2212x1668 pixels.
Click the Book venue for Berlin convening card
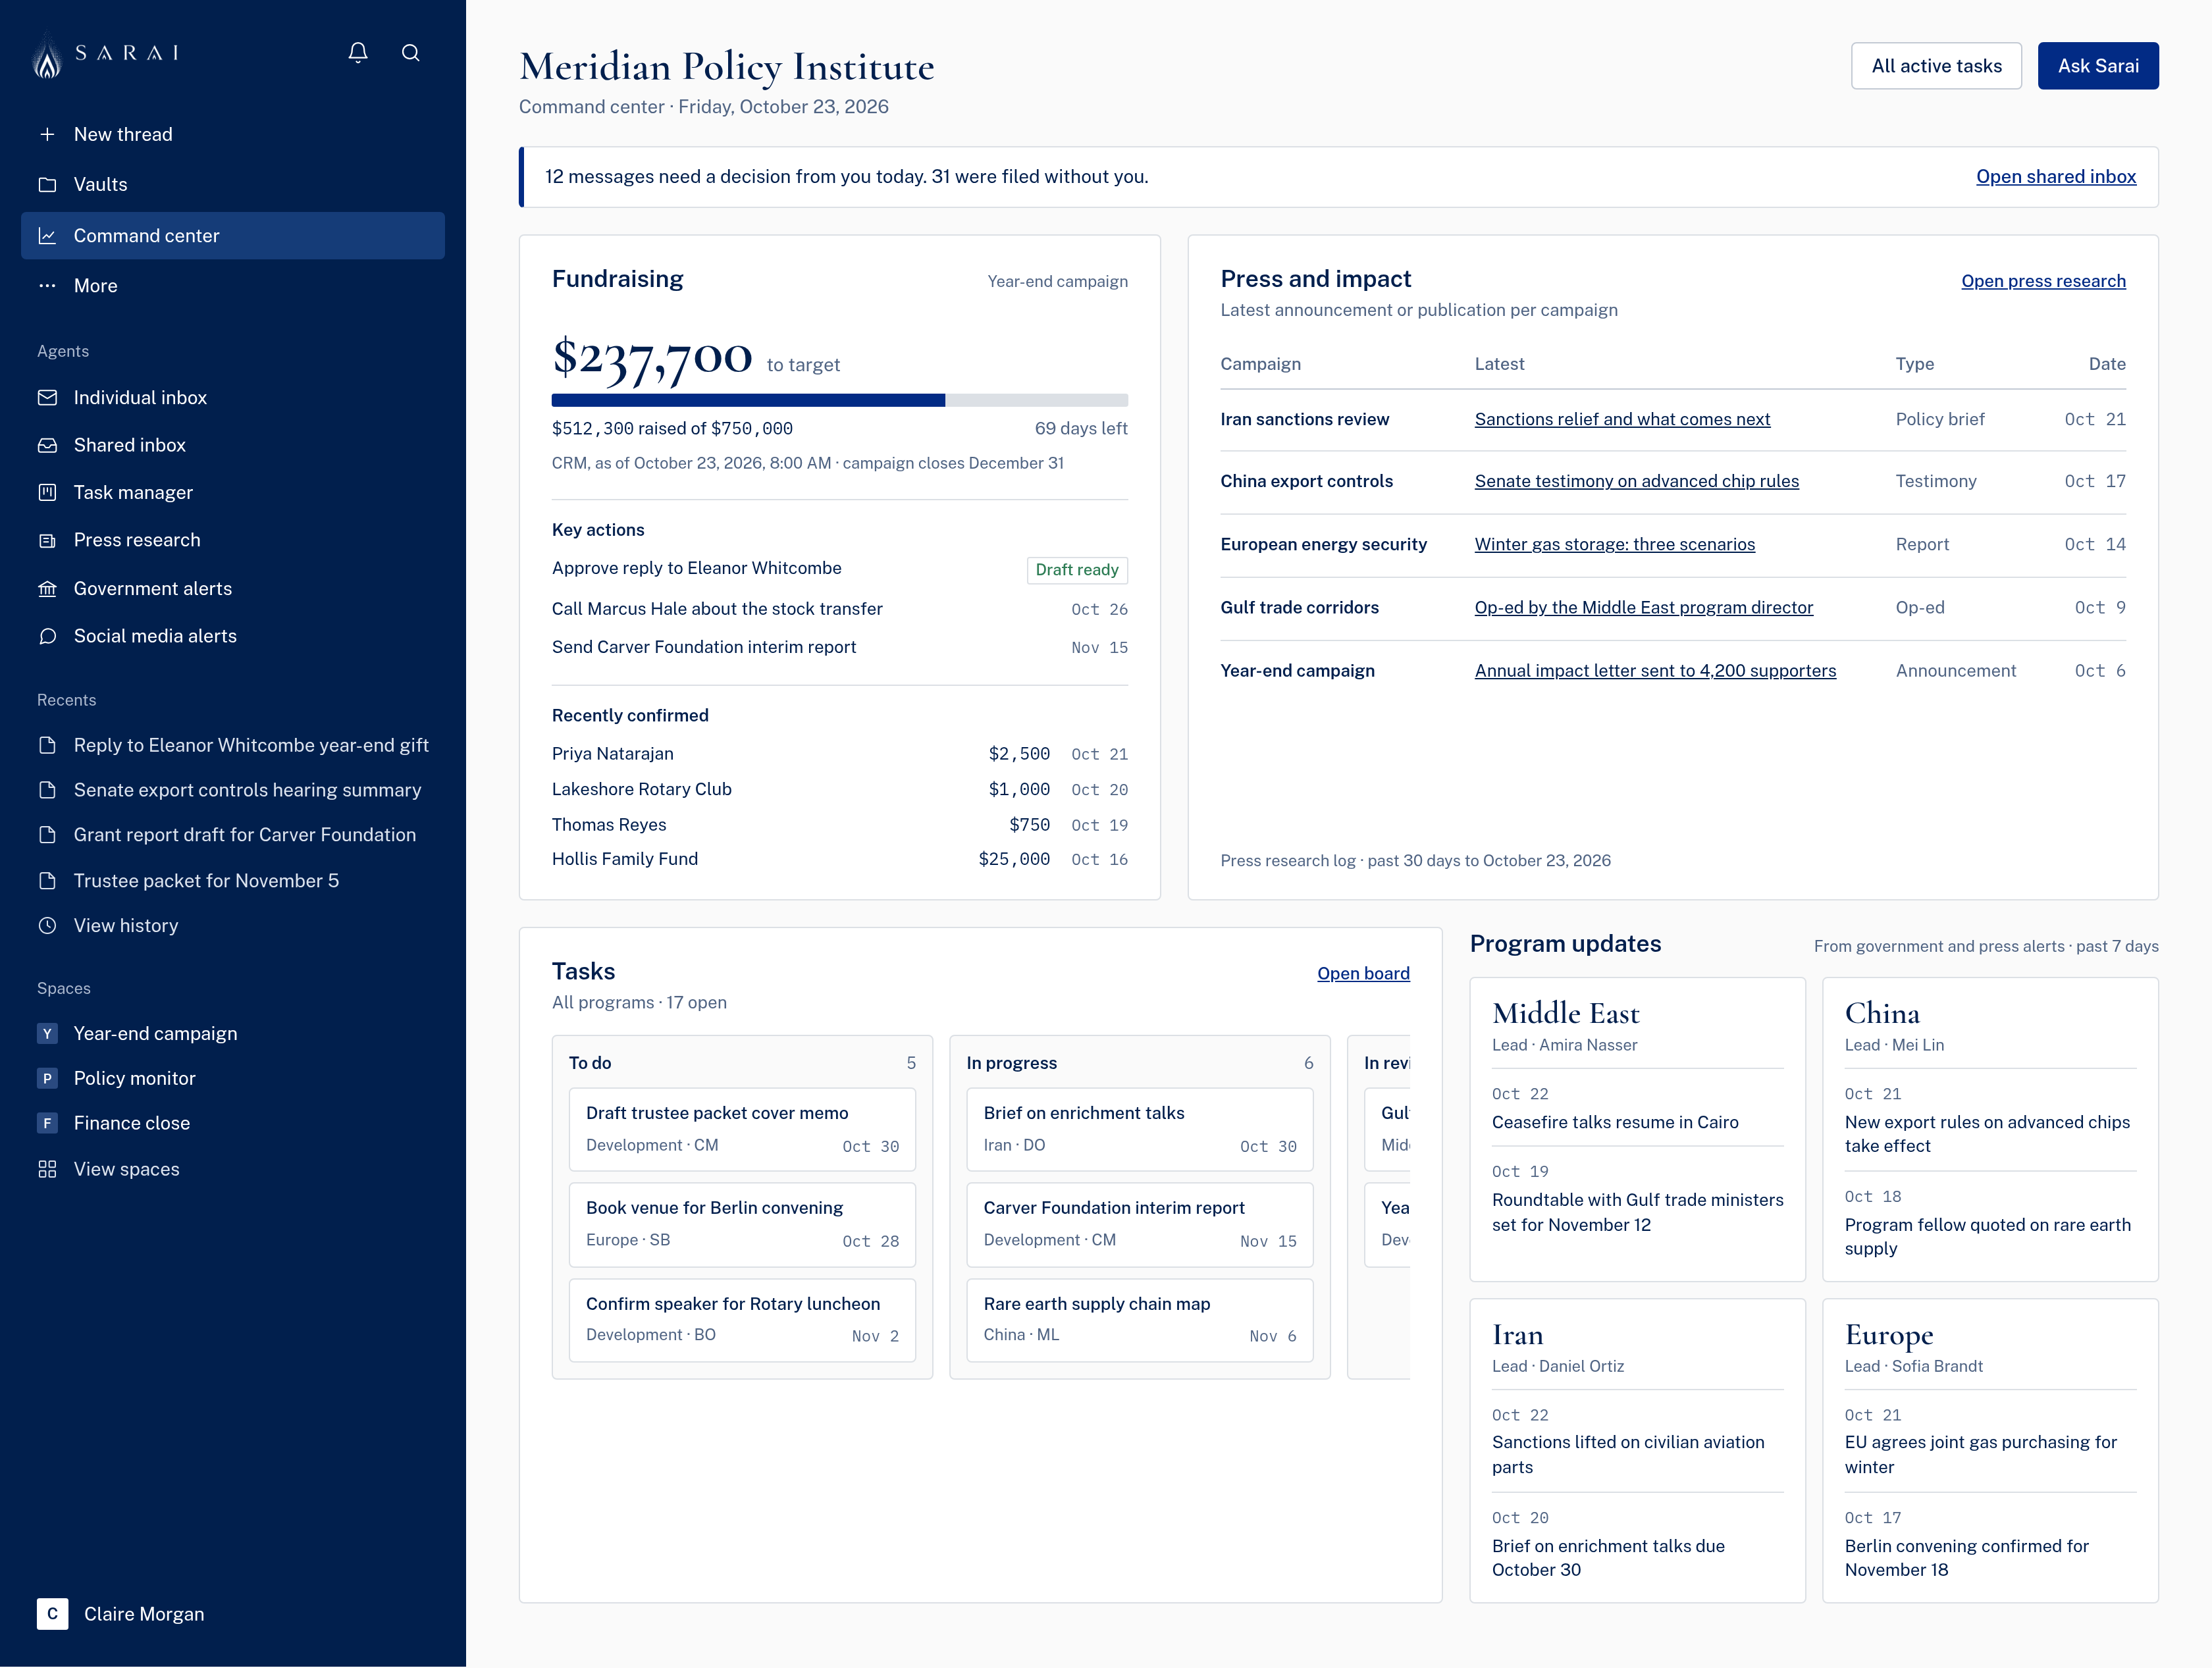click(741, 1224)
